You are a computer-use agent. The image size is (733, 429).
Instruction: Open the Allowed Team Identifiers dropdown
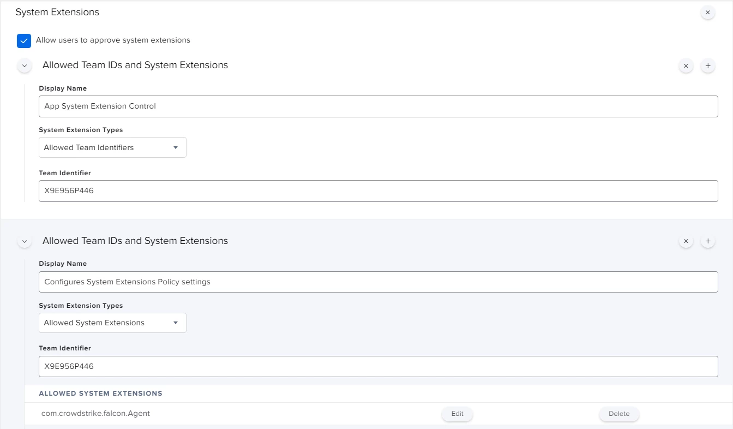112,147
